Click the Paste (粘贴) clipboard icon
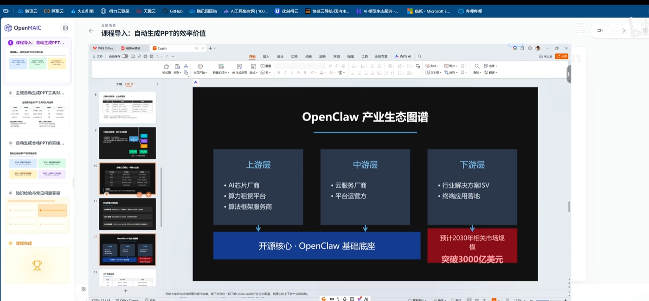Image resolution: width=649 pixels, height=301 pixels. tap(177, 67)
